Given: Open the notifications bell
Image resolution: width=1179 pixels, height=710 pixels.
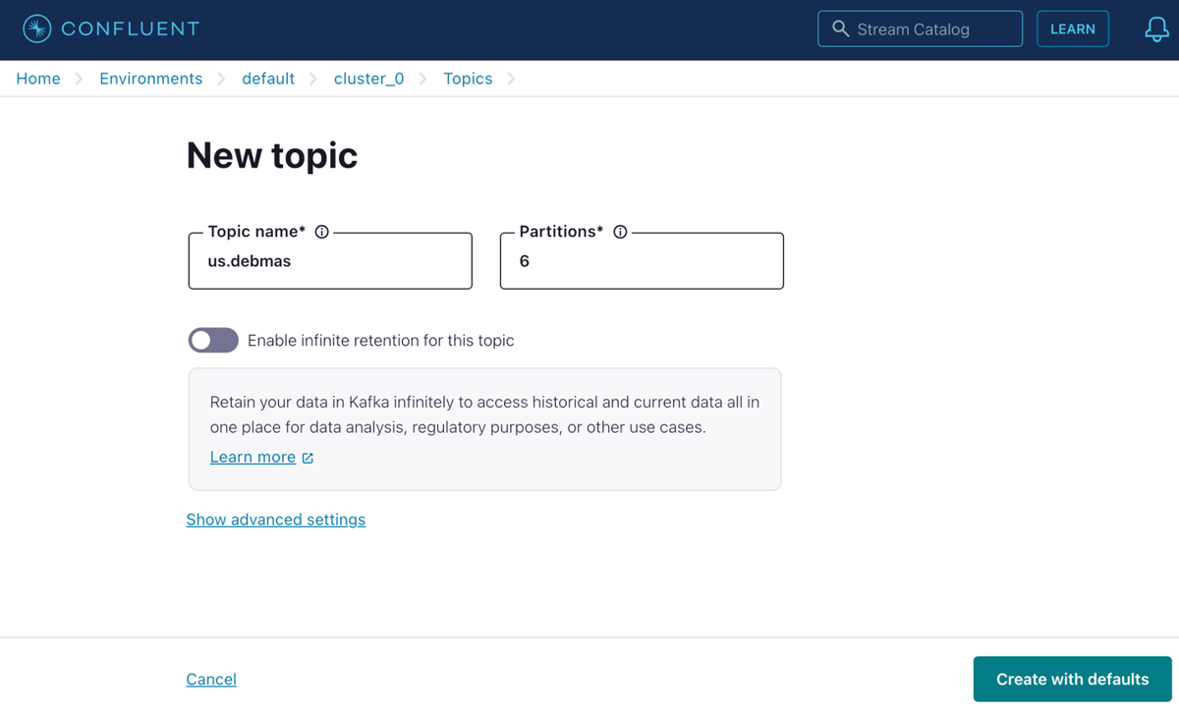Looking at the screenshot, I should pos(1156,29).
